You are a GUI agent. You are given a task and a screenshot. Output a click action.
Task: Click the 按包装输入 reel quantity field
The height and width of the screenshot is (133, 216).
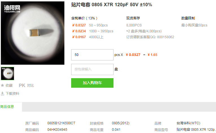pos(92,69)
